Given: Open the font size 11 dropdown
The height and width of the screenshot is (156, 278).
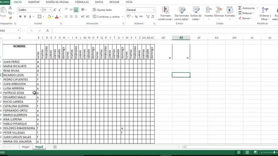Looking at the screenshot, I should click(x=50, y=10).
